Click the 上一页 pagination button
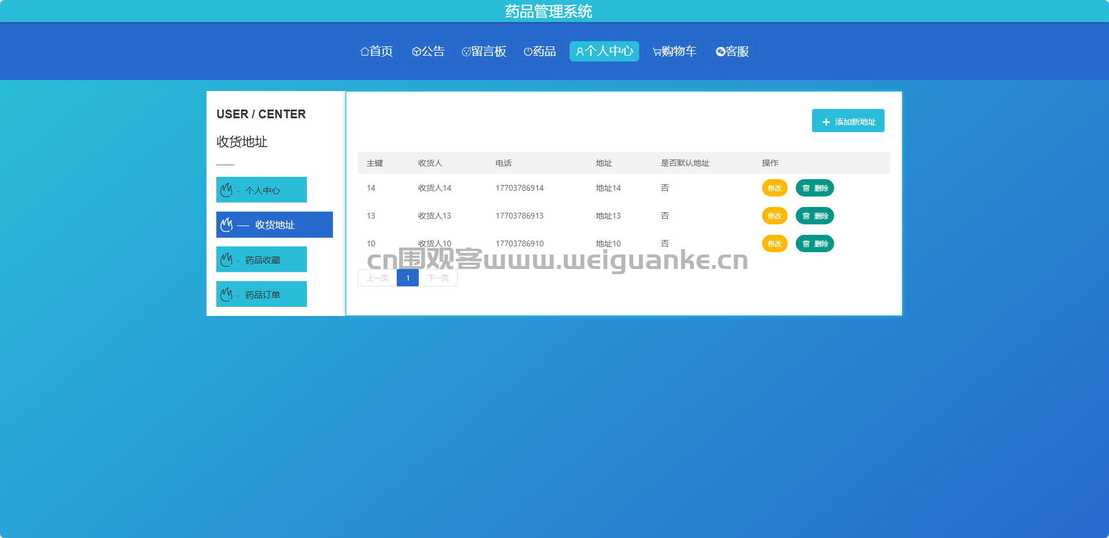1109x538 pixels. pyautogui.click(x=378, y=278)
